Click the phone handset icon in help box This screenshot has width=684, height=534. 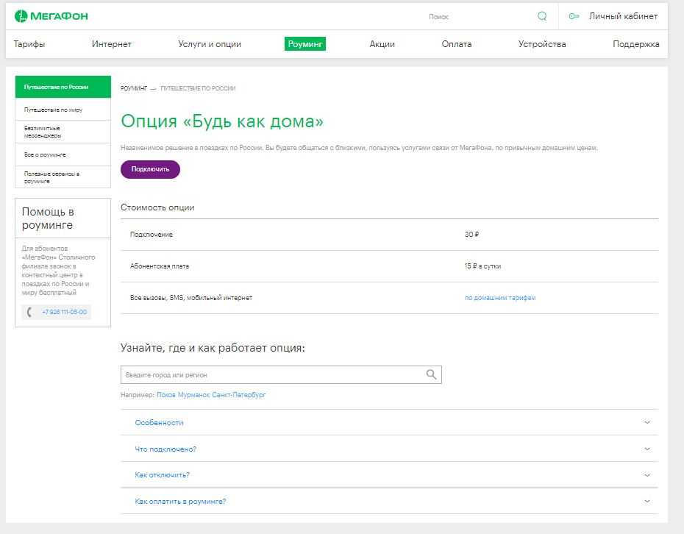29,312
